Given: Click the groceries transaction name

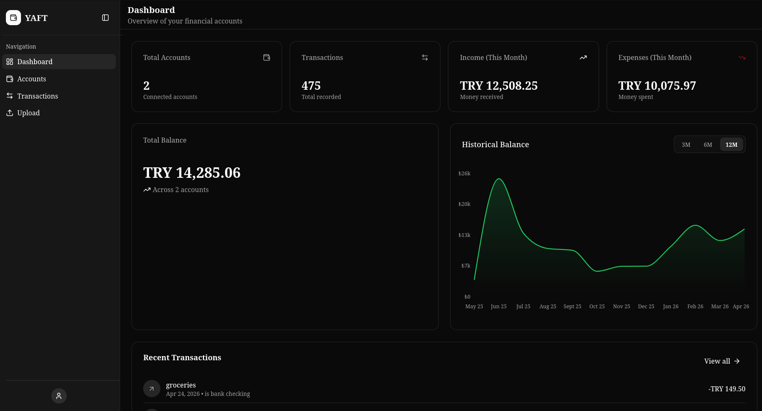Looking at the screenshot, I should point(181,385).
